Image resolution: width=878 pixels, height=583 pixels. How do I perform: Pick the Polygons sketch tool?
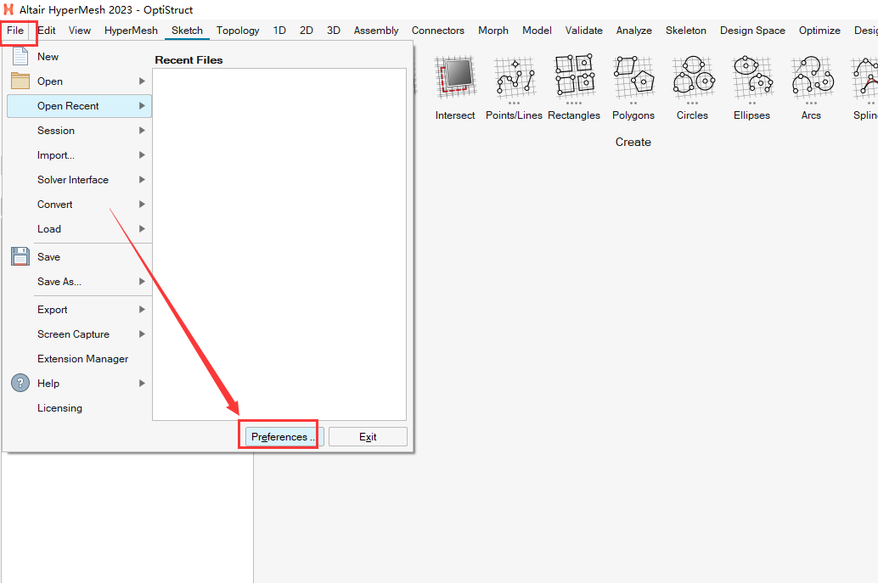coord(633,78)
